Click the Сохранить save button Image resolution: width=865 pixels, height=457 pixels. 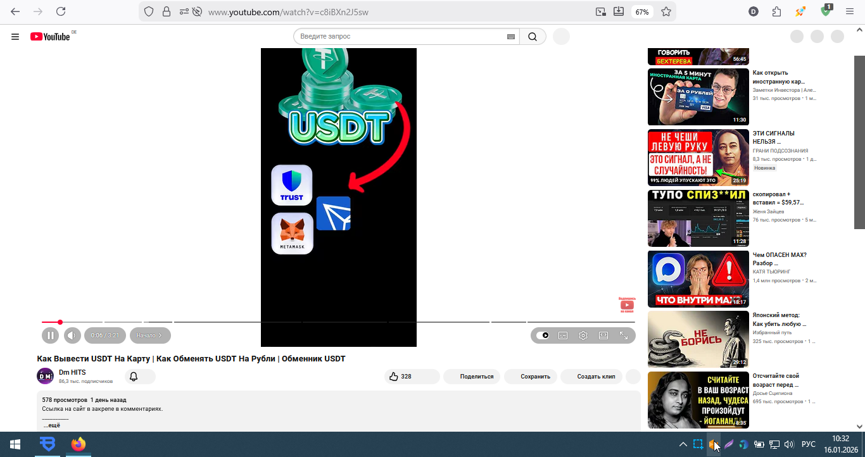pyautogui.click(x=531, y=377)
